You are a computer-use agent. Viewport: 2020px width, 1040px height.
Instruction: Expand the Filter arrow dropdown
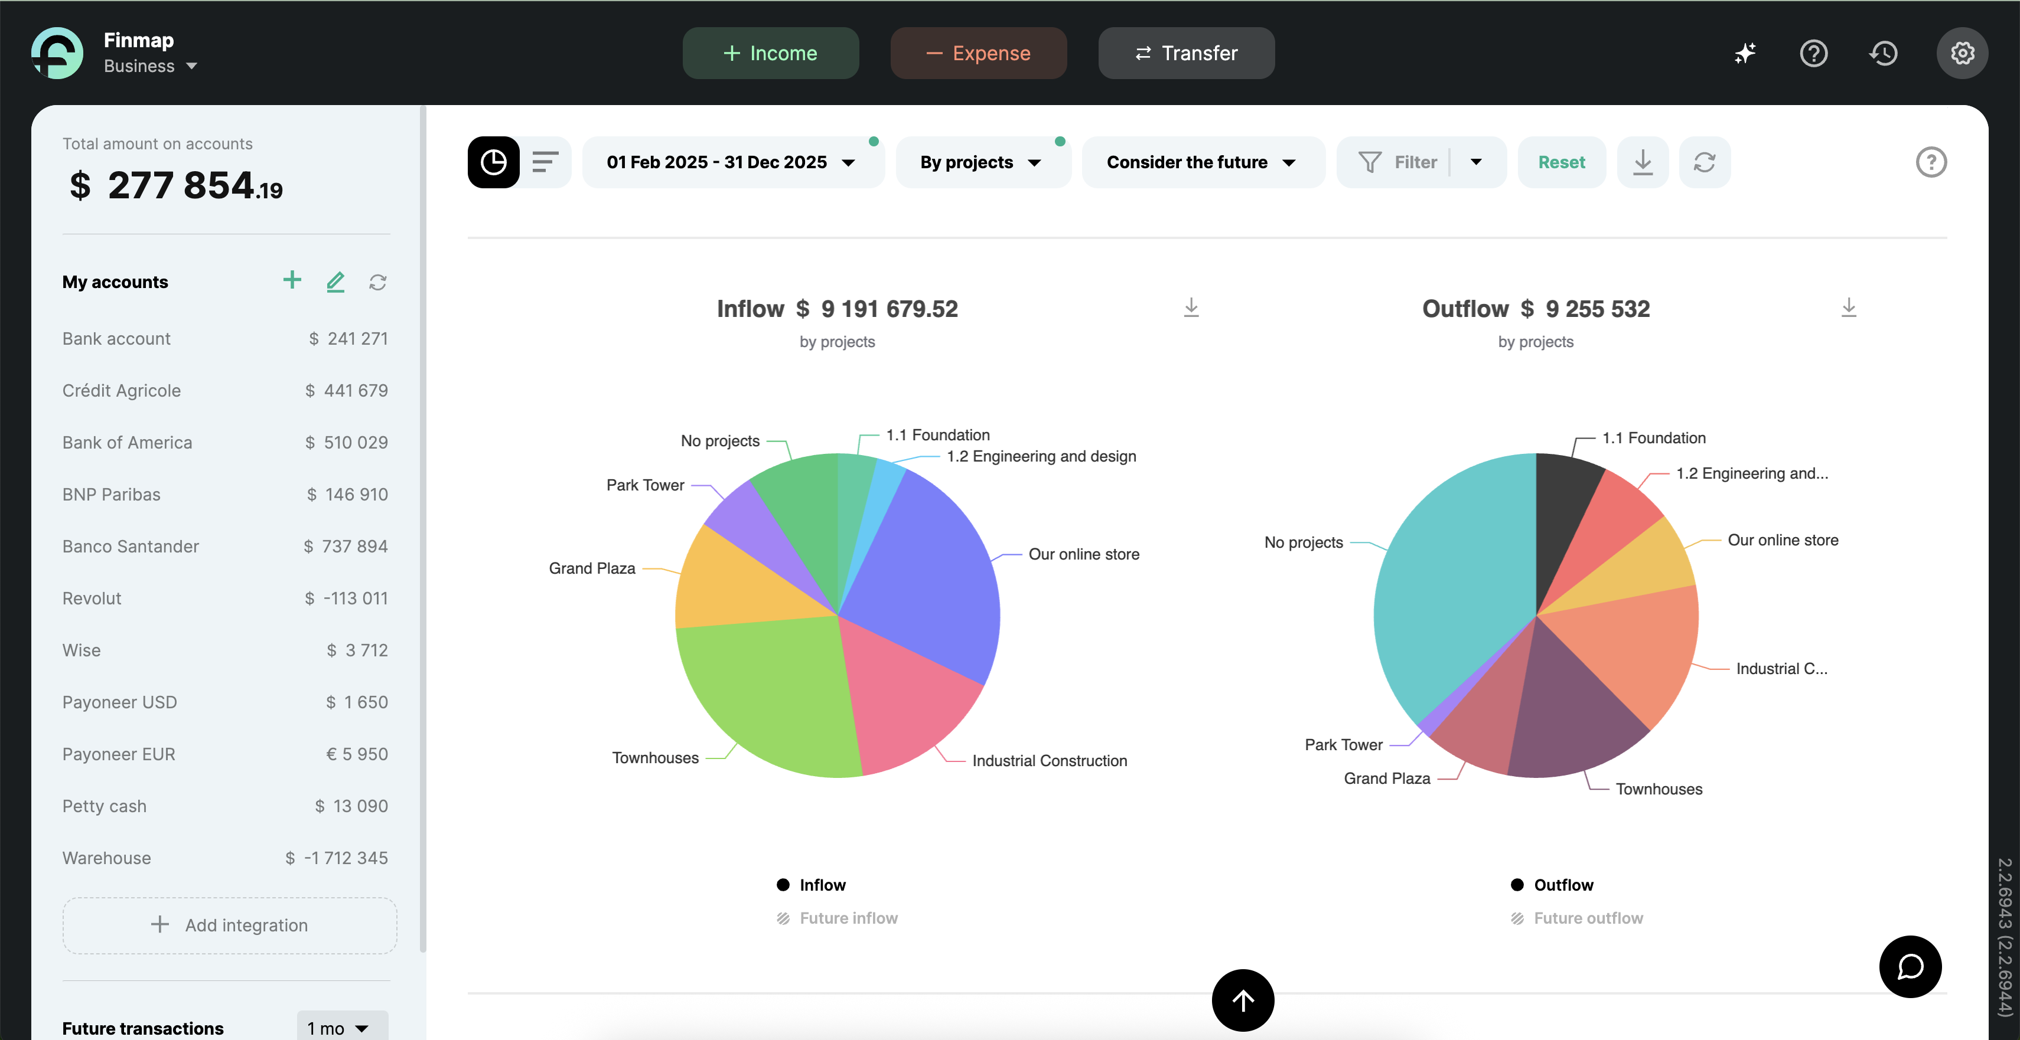coord(1477,162)
